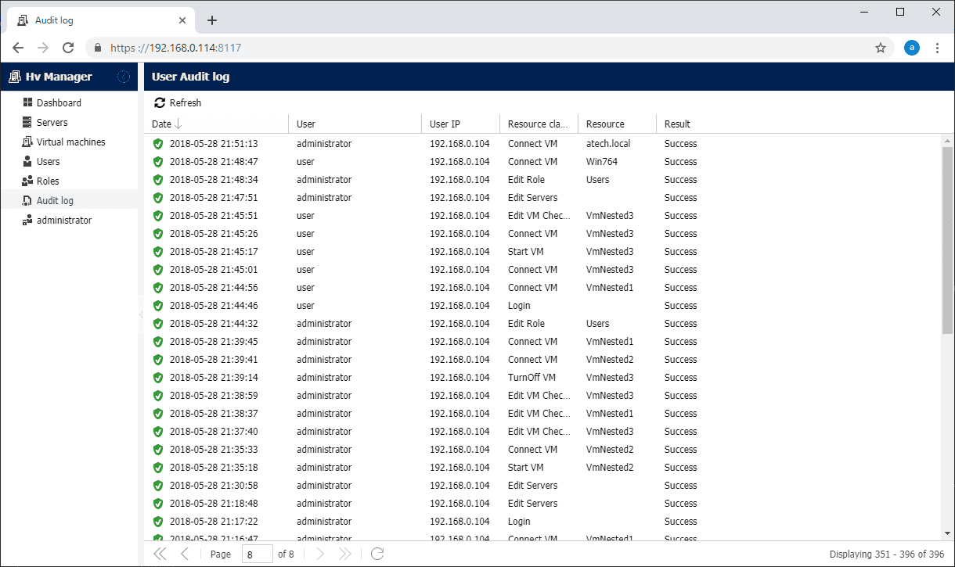Image resolution: width=955 pixels, height=567 pixels.
Task: Go to previous page of results
Action: coord(185,554)
